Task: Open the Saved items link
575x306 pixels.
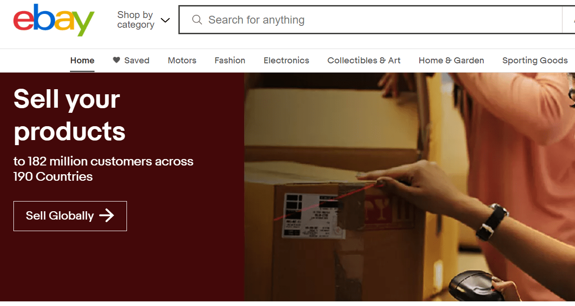Action: tap(131, 61)
